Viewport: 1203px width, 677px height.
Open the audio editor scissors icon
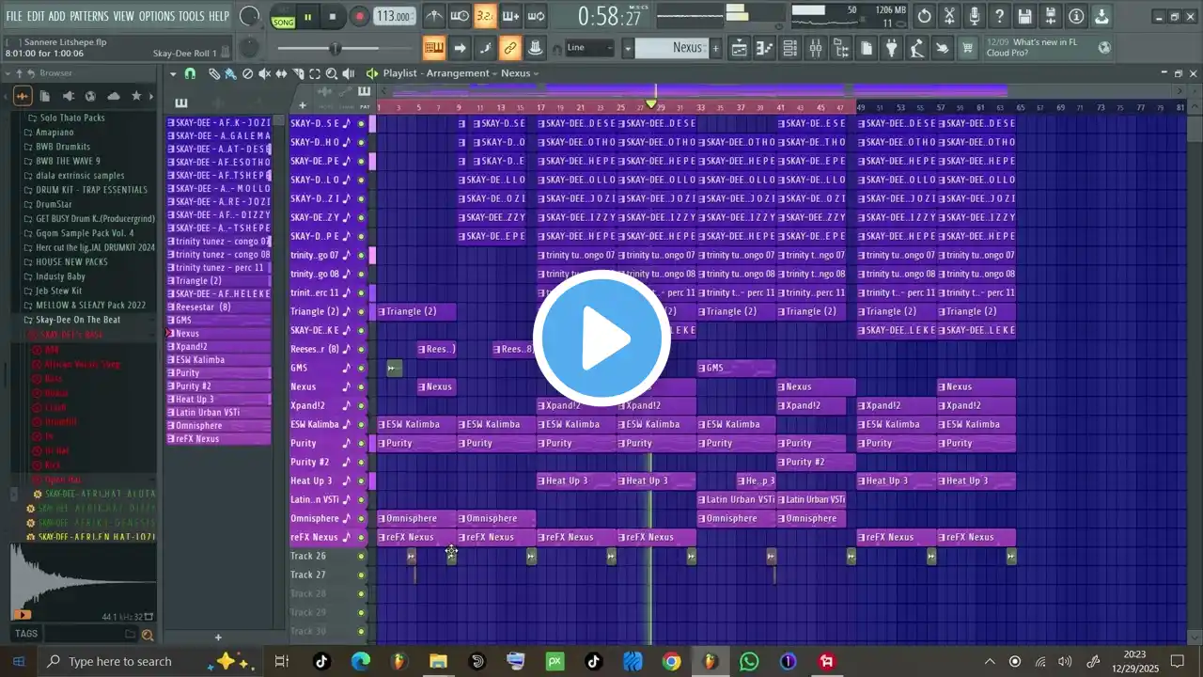tap(949, 16)
